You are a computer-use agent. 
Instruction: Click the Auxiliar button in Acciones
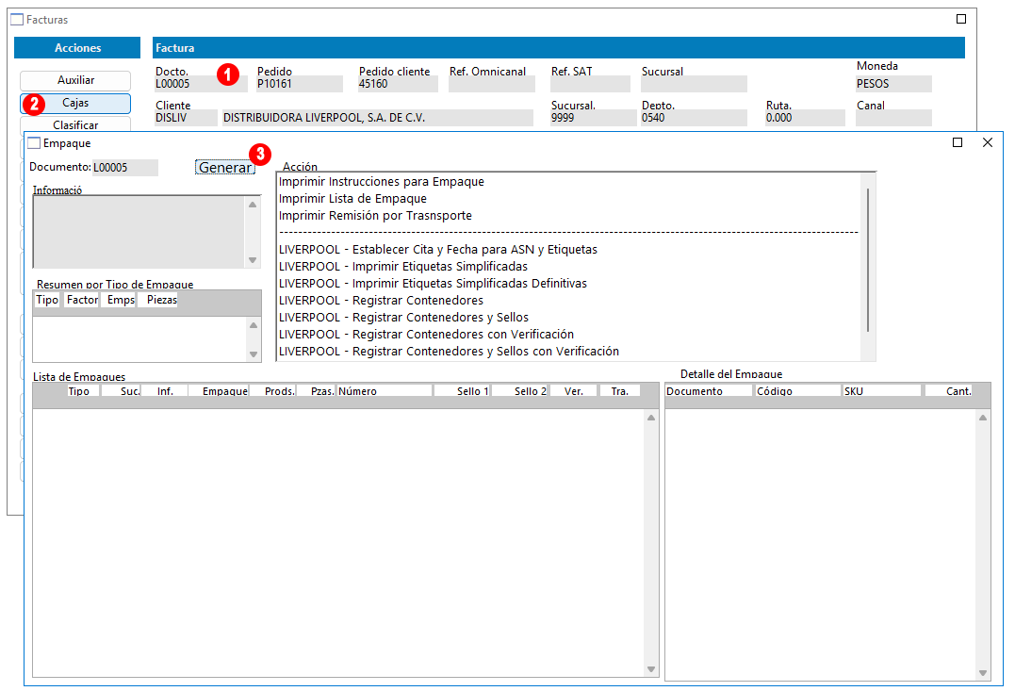coord(75,80)
